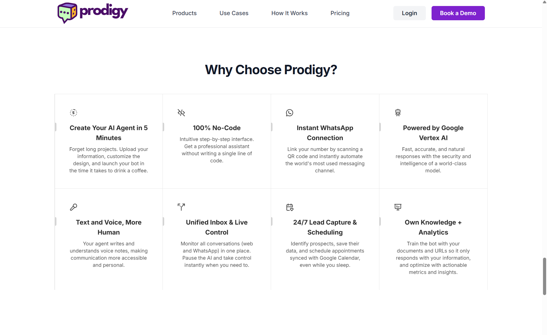Click the robot icon above Powered by Google Vertex AI

[398, 112]
